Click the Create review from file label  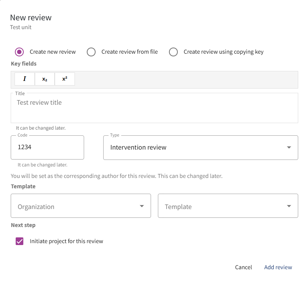tap(129, 52)
